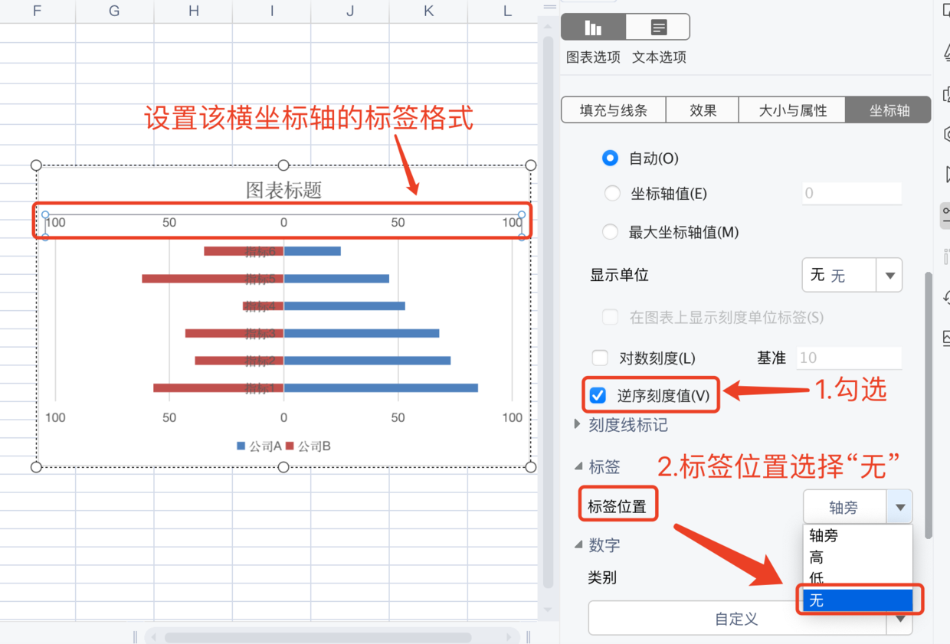
Task: Select column header J
Action: [x=350, y=11]
